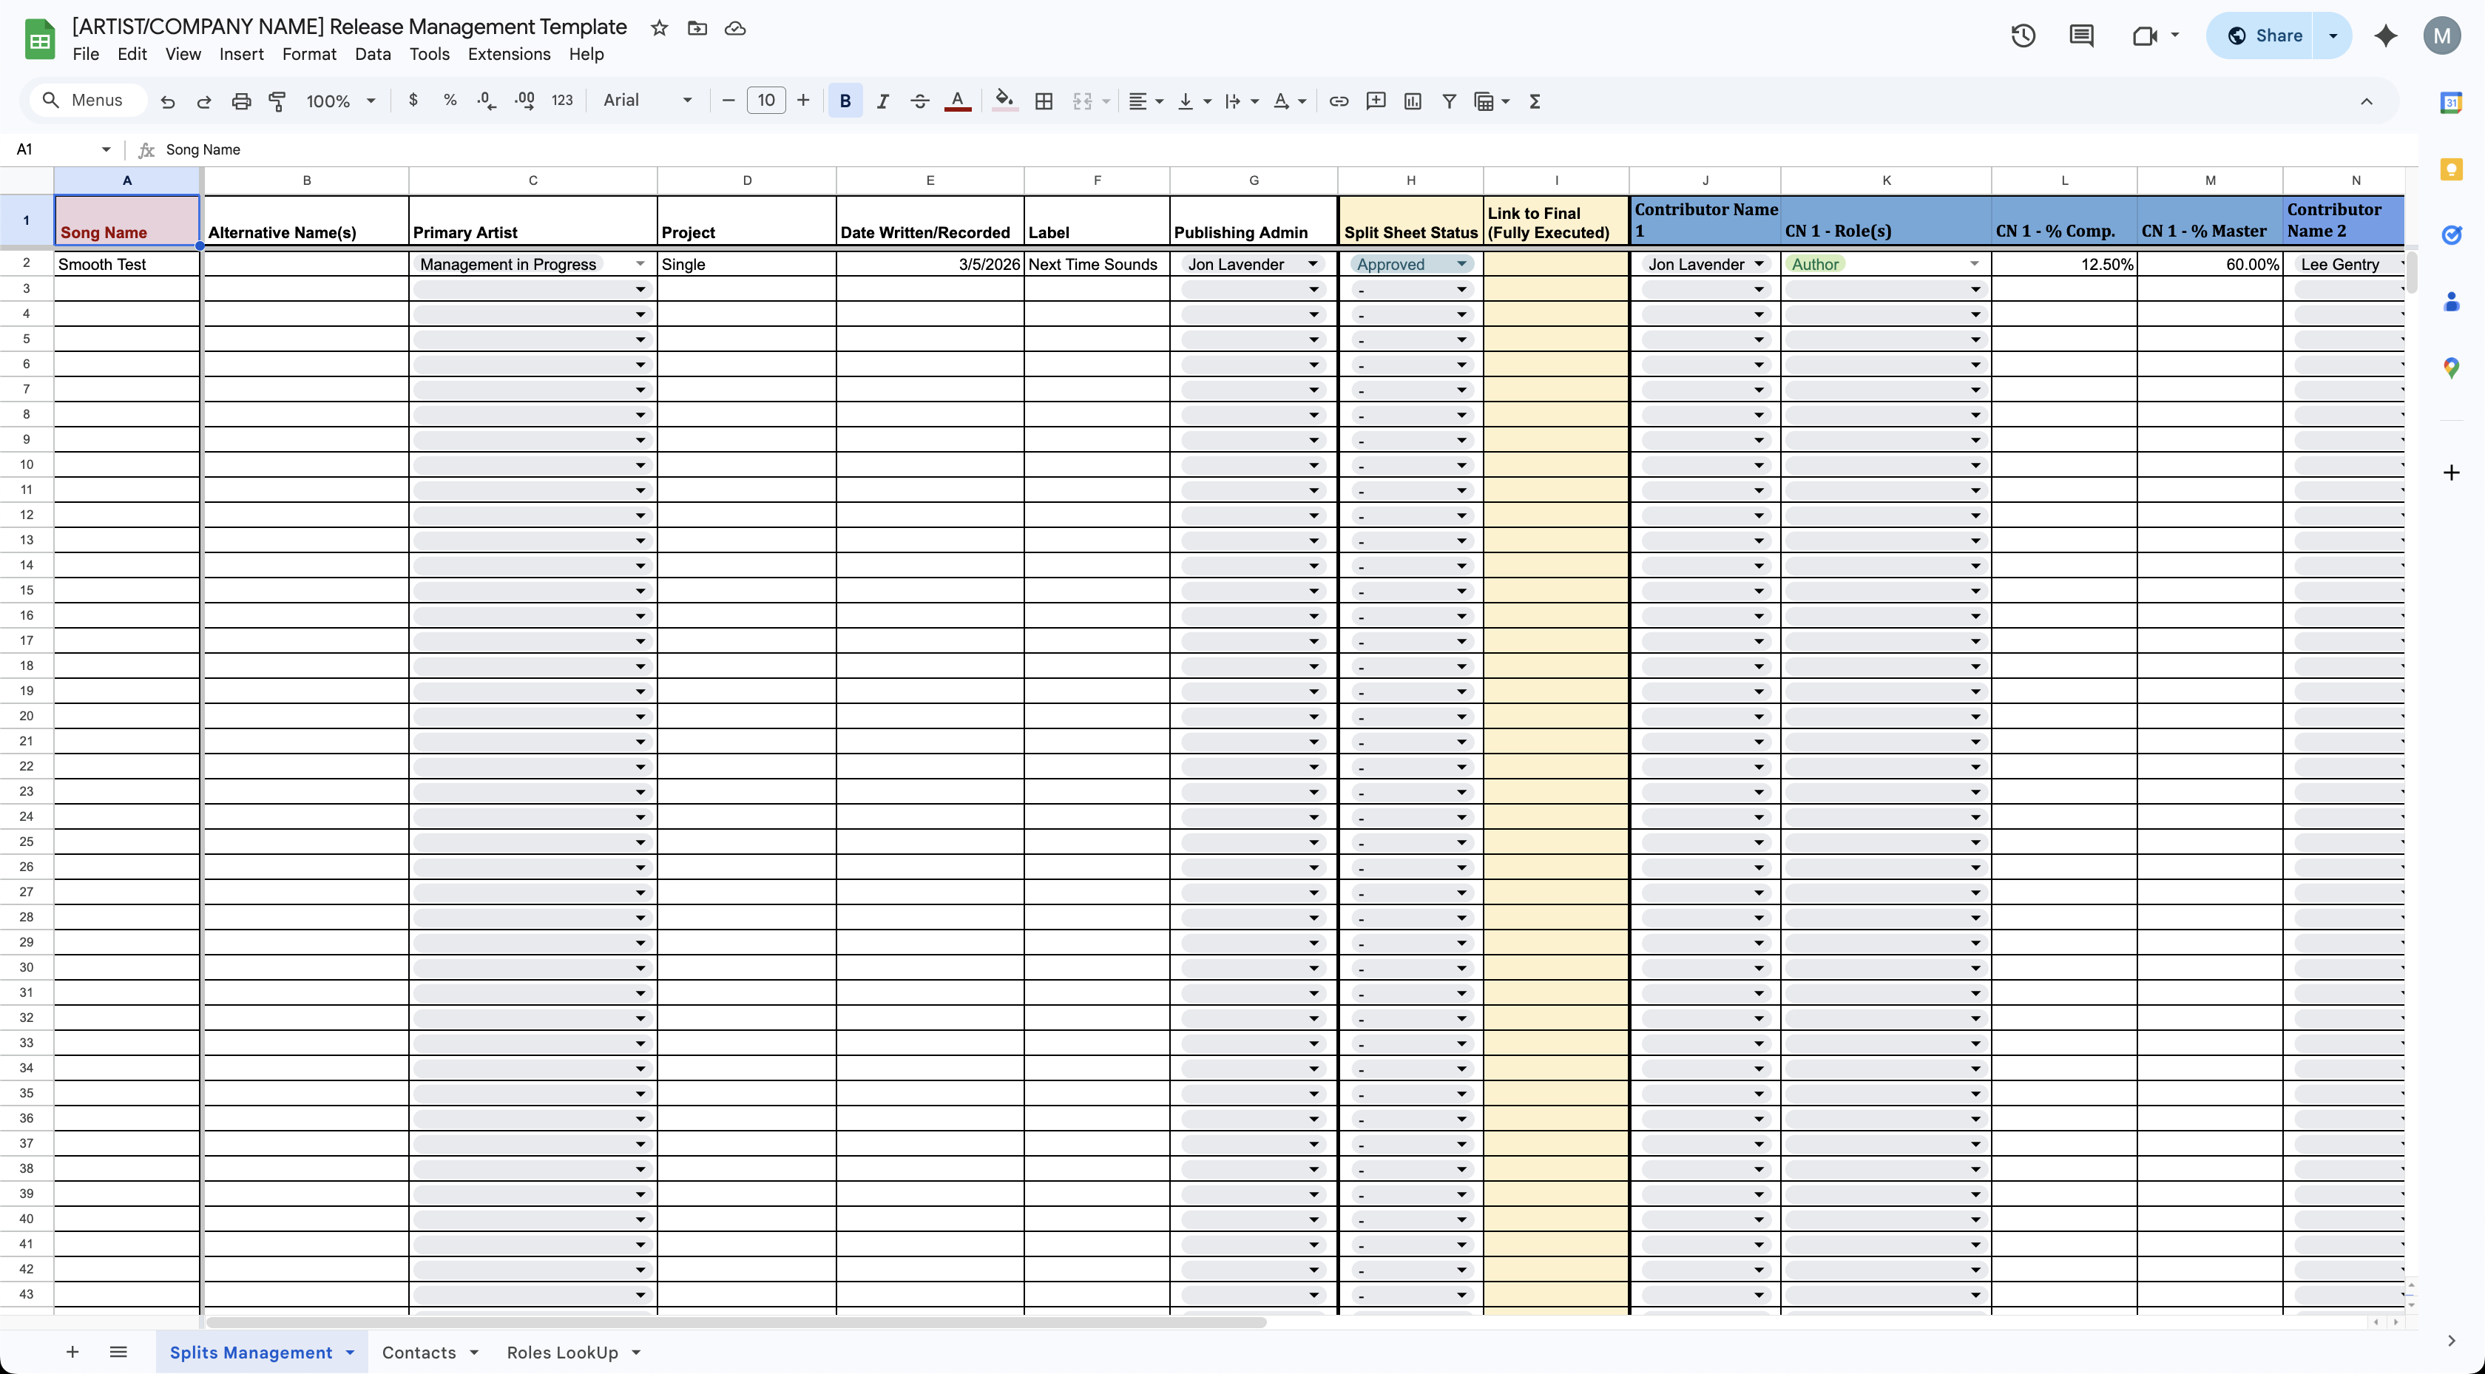Image resolution: width=2485 pixels, height=1374 pixels.
Task: Toggle bold formatting
Action: pyautogui.click(x=845, y=101)
